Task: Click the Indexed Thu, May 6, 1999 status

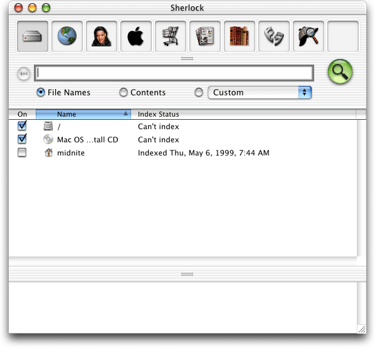Action: click(x=204, y=153)
